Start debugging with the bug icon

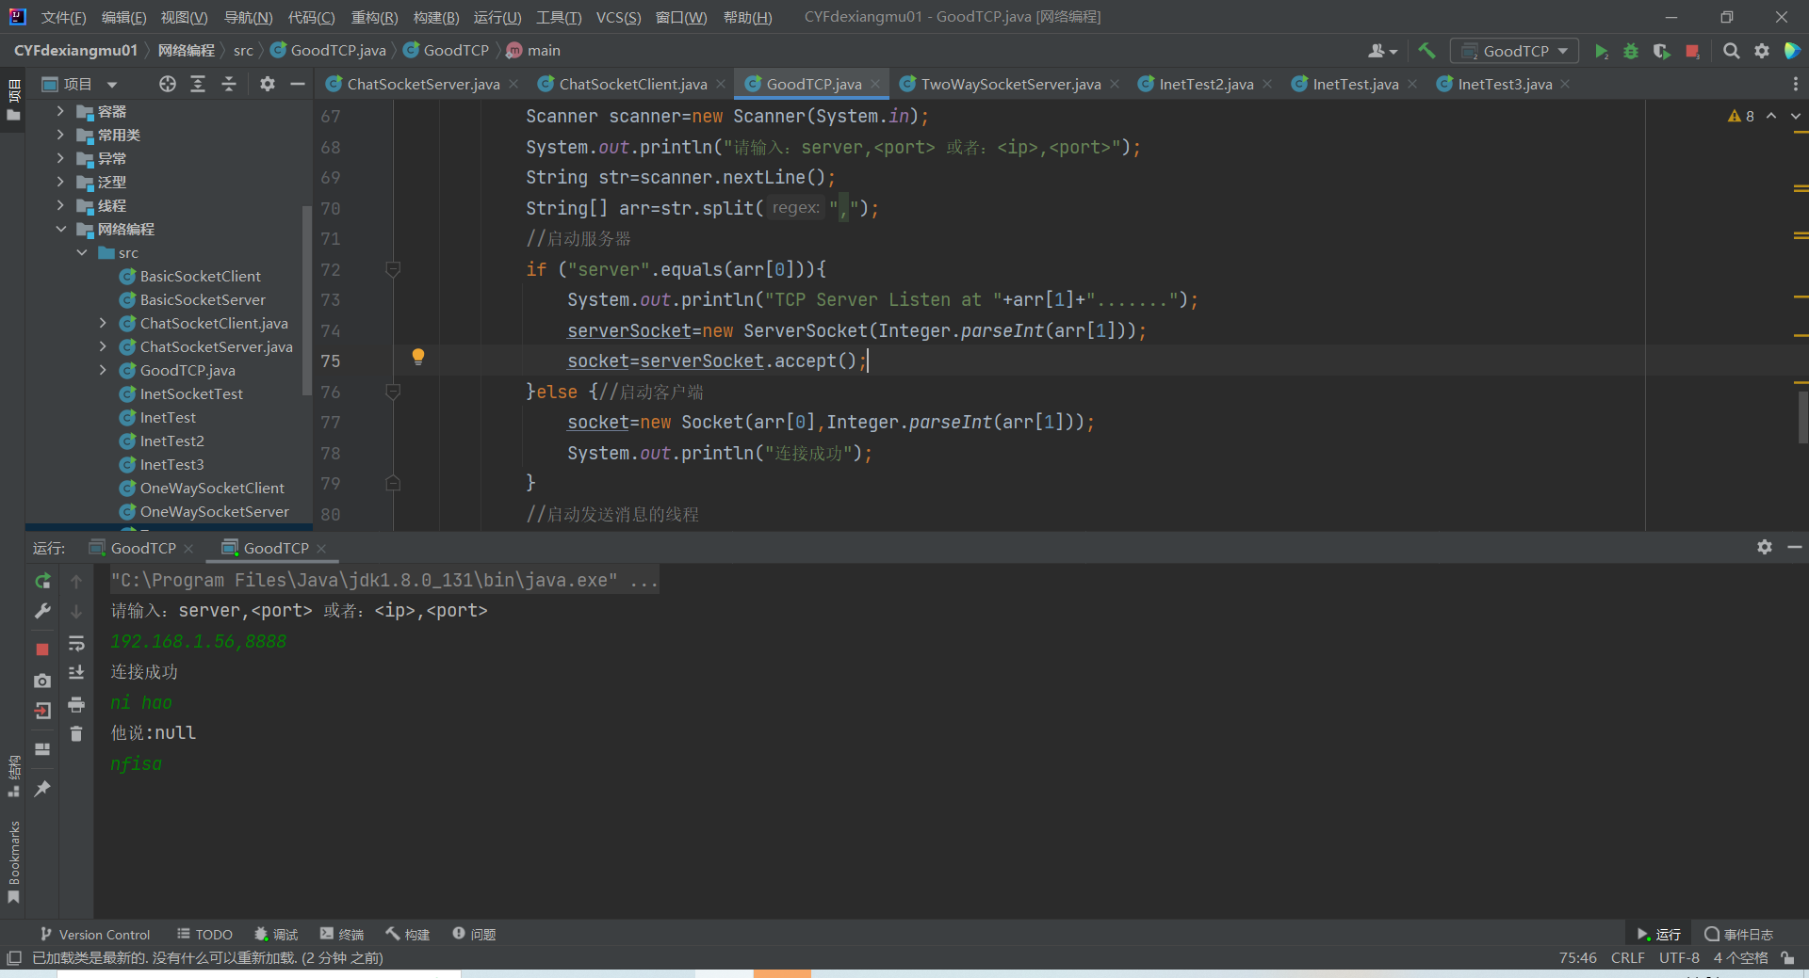[1631, 51]
